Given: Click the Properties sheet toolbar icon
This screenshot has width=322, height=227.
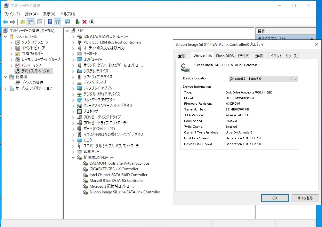Looking at the screenshot, I should coord(40,22).
